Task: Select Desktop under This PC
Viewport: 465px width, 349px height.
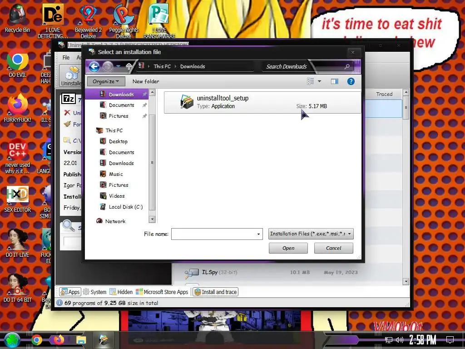Action: tap(118, 142)
